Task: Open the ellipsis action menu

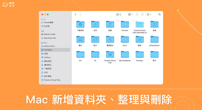Action: pyautogui.click(x=149, y=15)
